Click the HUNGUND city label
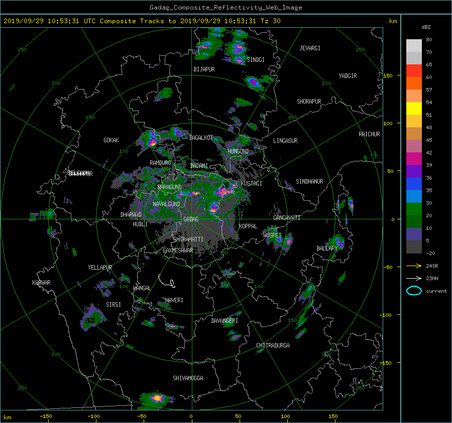Viewport: 452px width, 423px height. (x=238, y=151)
